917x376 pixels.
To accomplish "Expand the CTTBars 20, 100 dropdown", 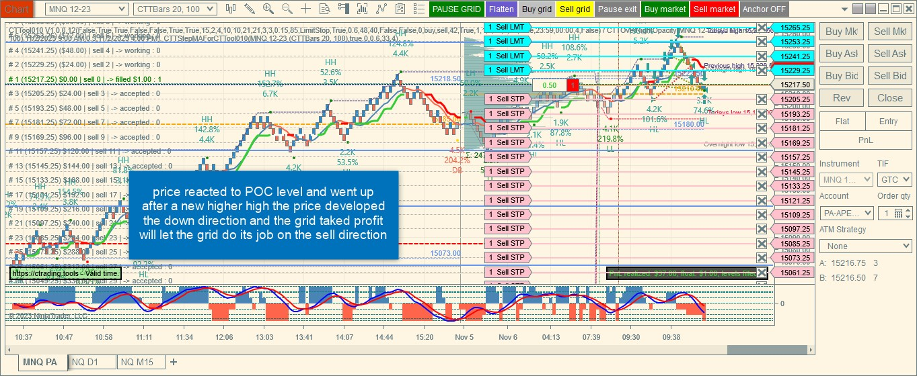I will pyautogui.click(x=175, y=9).
